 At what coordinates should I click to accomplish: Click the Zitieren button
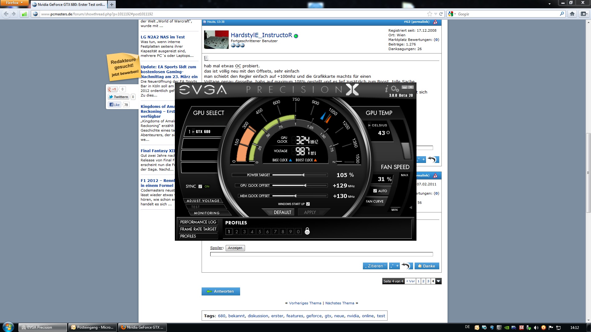click(375, 266)
